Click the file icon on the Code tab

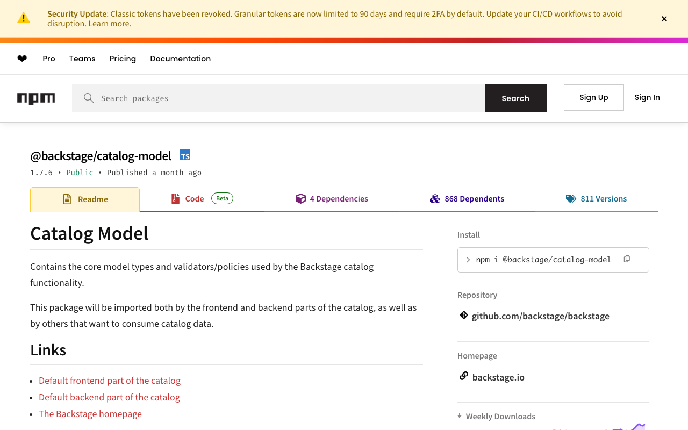[175, 198]
